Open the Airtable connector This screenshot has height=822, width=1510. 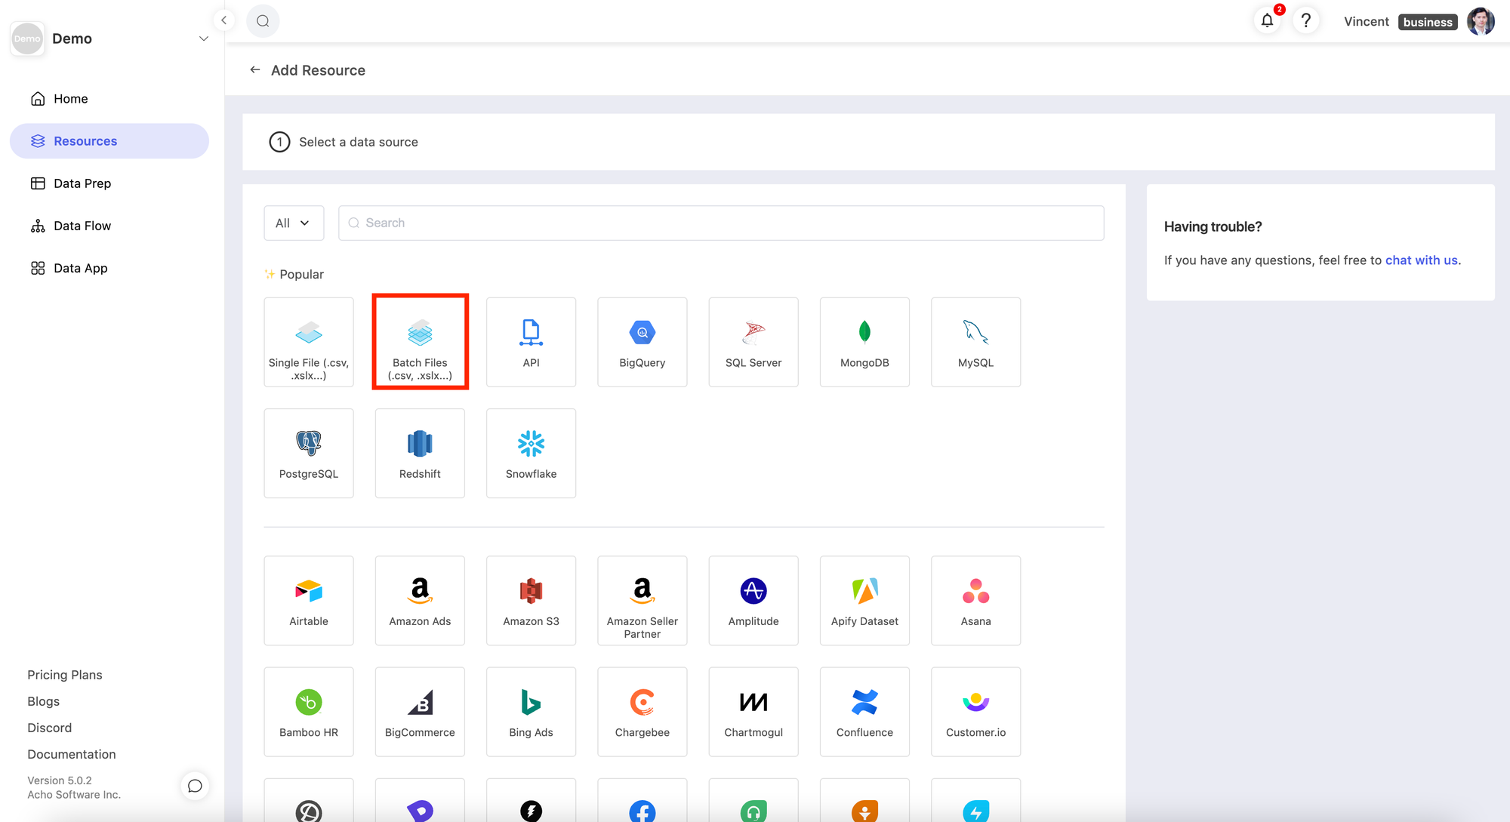308,601
